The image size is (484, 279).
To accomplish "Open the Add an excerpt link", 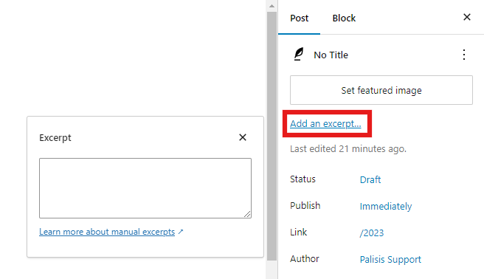I will point(325,124).
